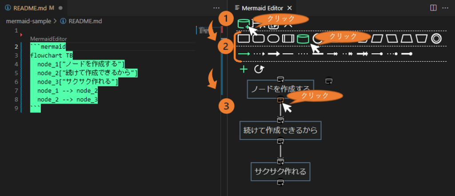Click the MermaidEditor code lens link
This screenshot has width=455, height=196.
[x=47, y=39]
